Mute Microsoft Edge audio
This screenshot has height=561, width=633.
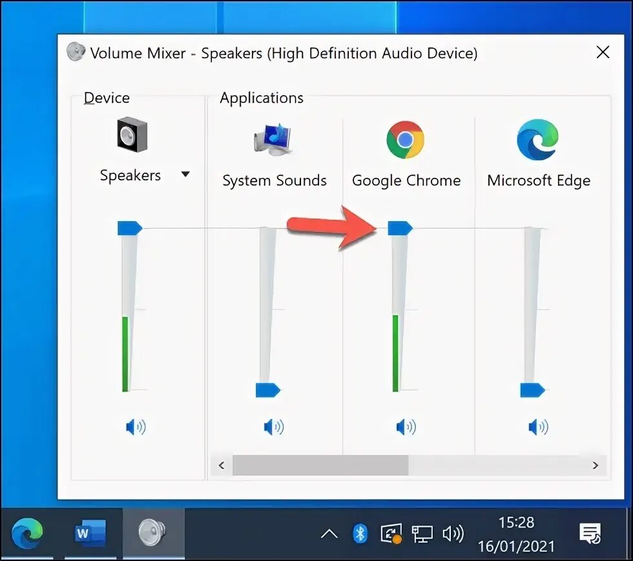pyautogui.click(x=538, y=427)
